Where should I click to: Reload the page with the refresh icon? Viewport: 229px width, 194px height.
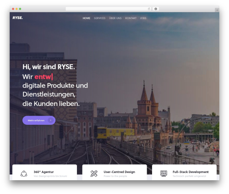pyautogui.click(x=149, y=9)
